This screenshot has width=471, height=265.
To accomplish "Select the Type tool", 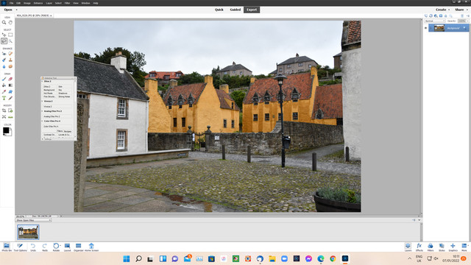I will (4, 98).
